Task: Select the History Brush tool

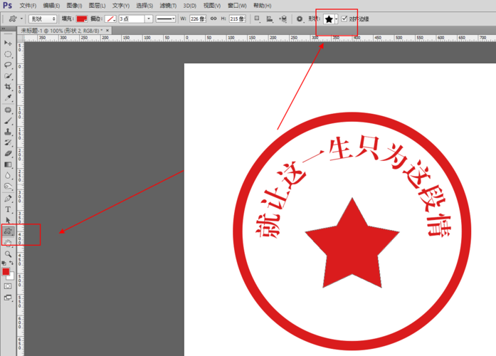Action: tap(8, 142)
